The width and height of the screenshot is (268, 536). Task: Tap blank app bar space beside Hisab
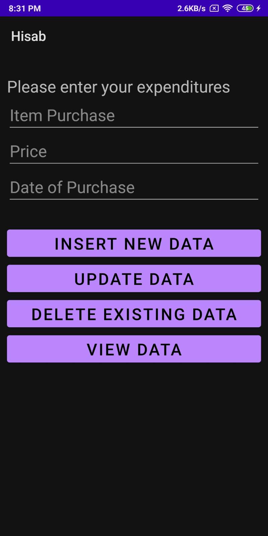[157, 36]
